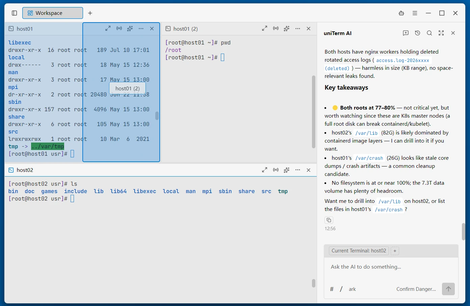Click the Confirm Danger... option
The height and width of the screenshot is (306, 470).
click(416, 289)
